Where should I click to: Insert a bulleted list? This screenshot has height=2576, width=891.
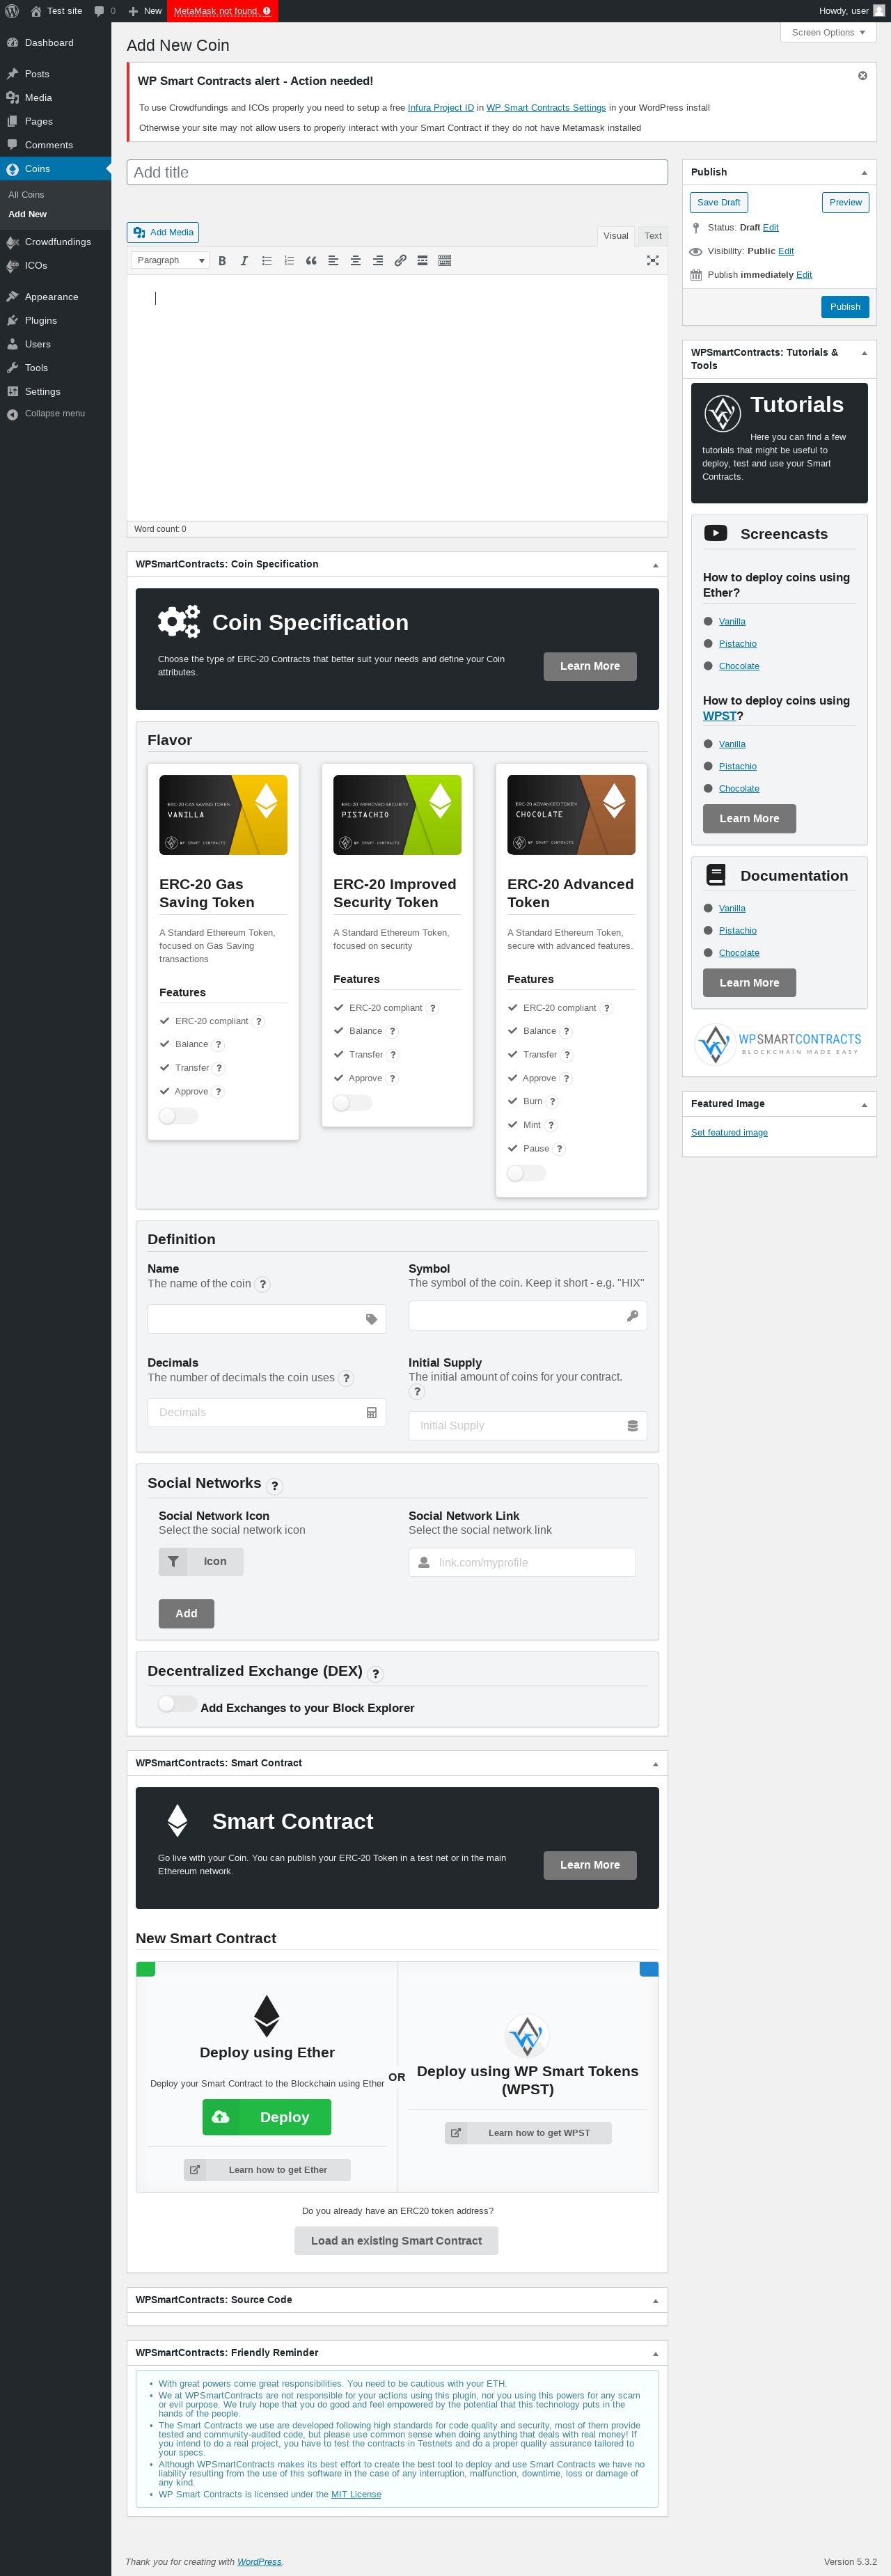tap(267, 260)
